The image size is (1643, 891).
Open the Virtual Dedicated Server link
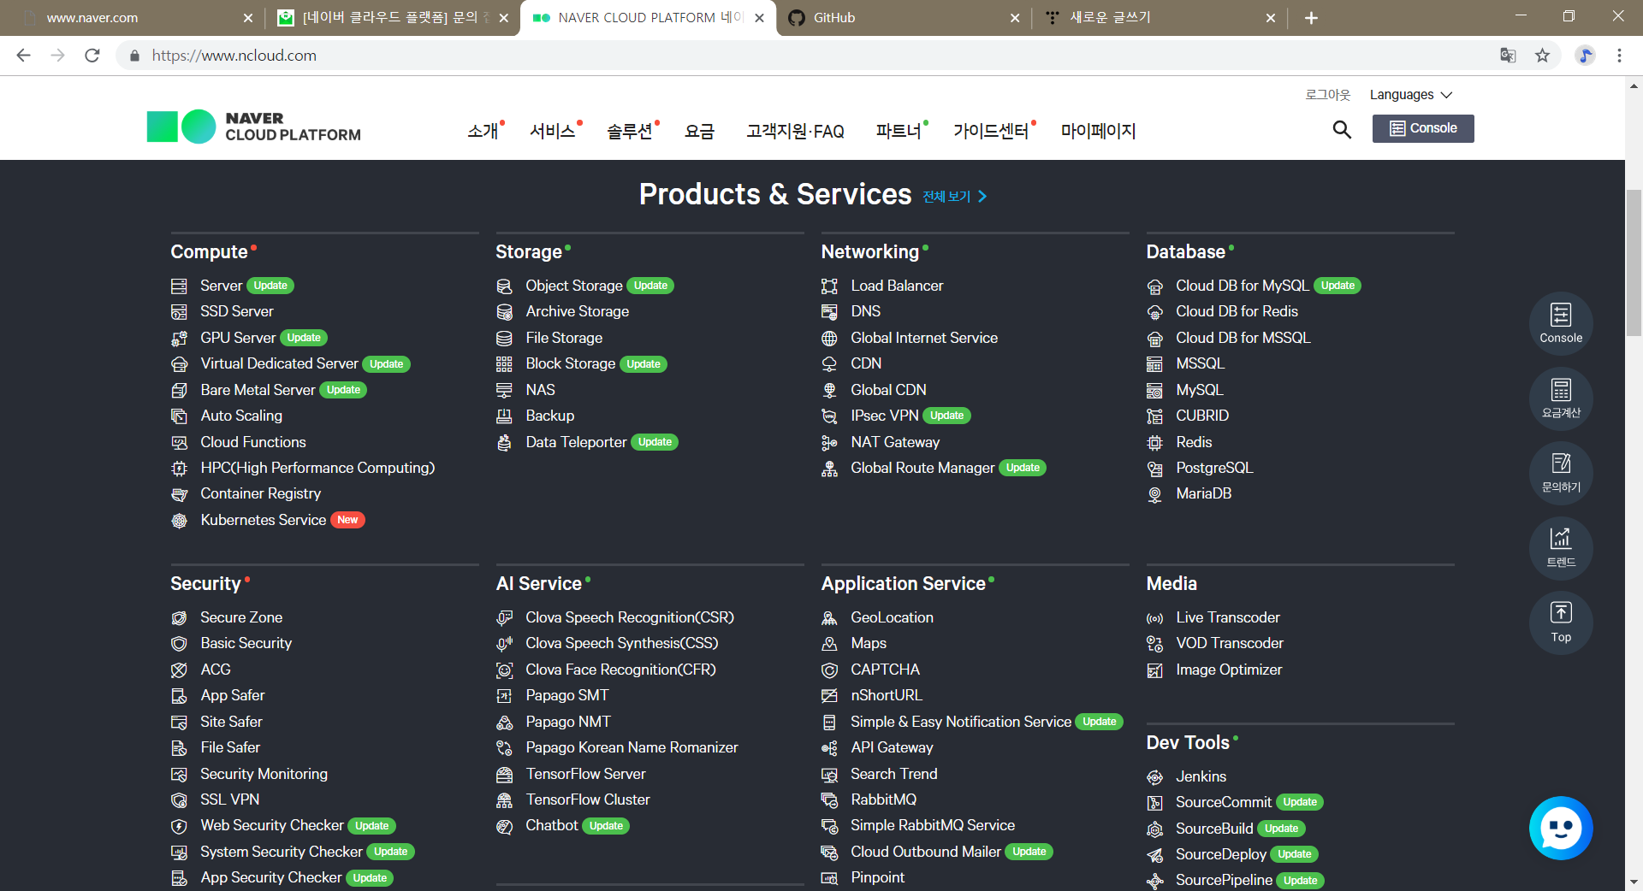[x=279, y=363]
